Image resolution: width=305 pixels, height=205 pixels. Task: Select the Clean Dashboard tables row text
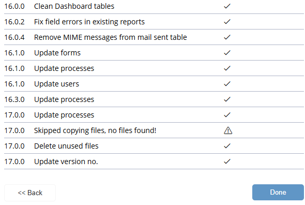pyautogui.click(x=74, y=6)
